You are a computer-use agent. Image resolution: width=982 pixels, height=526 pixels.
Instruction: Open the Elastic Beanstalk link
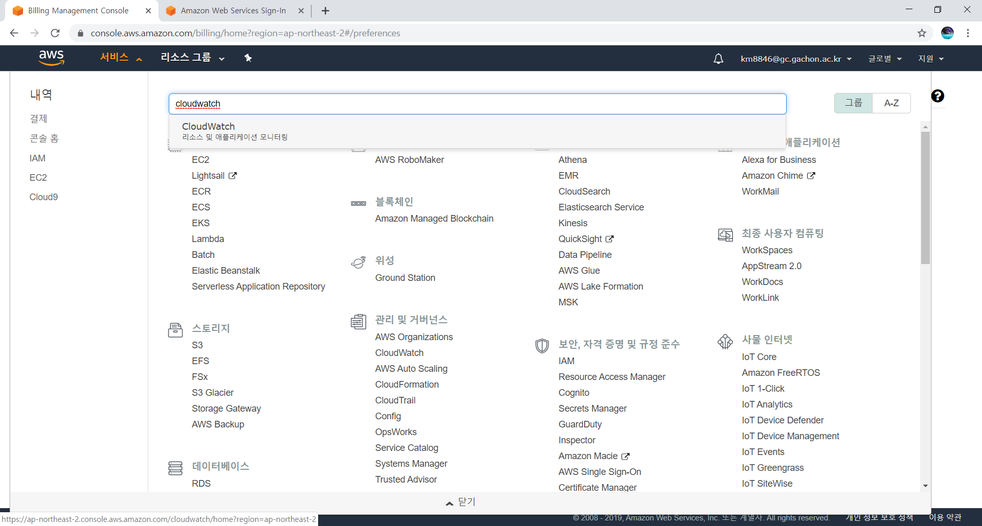[226, 271]
